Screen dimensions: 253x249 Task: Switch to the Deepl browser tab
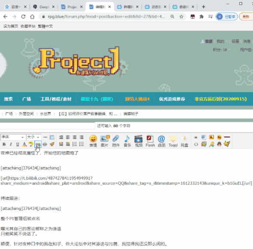point(44,7)
